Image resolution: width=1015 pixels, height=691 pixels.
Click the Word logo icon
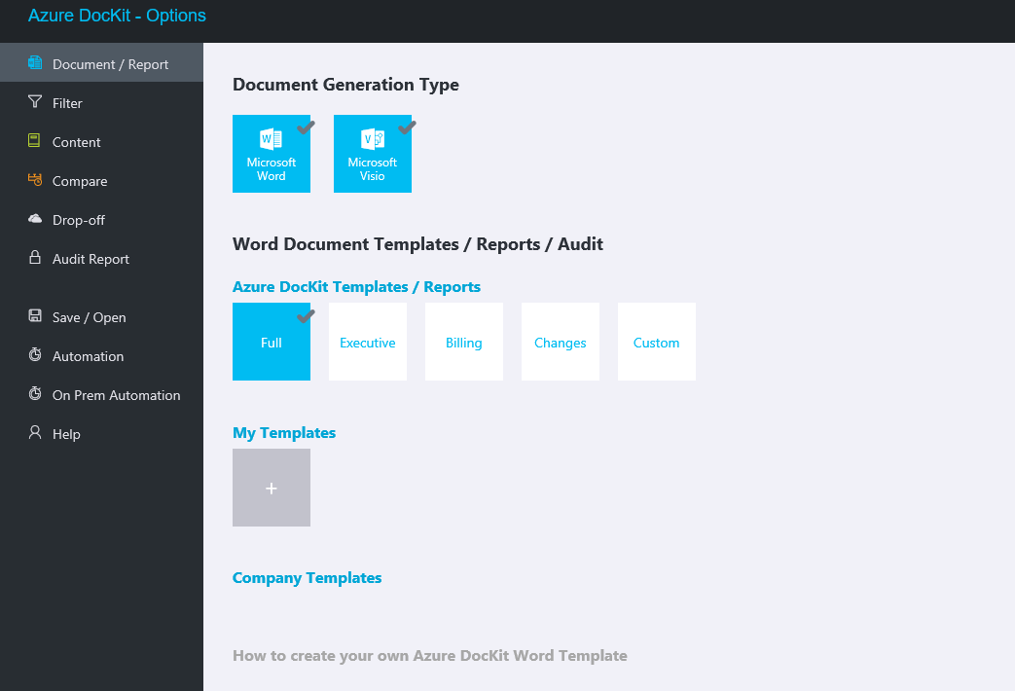click(x=271, y=138)
